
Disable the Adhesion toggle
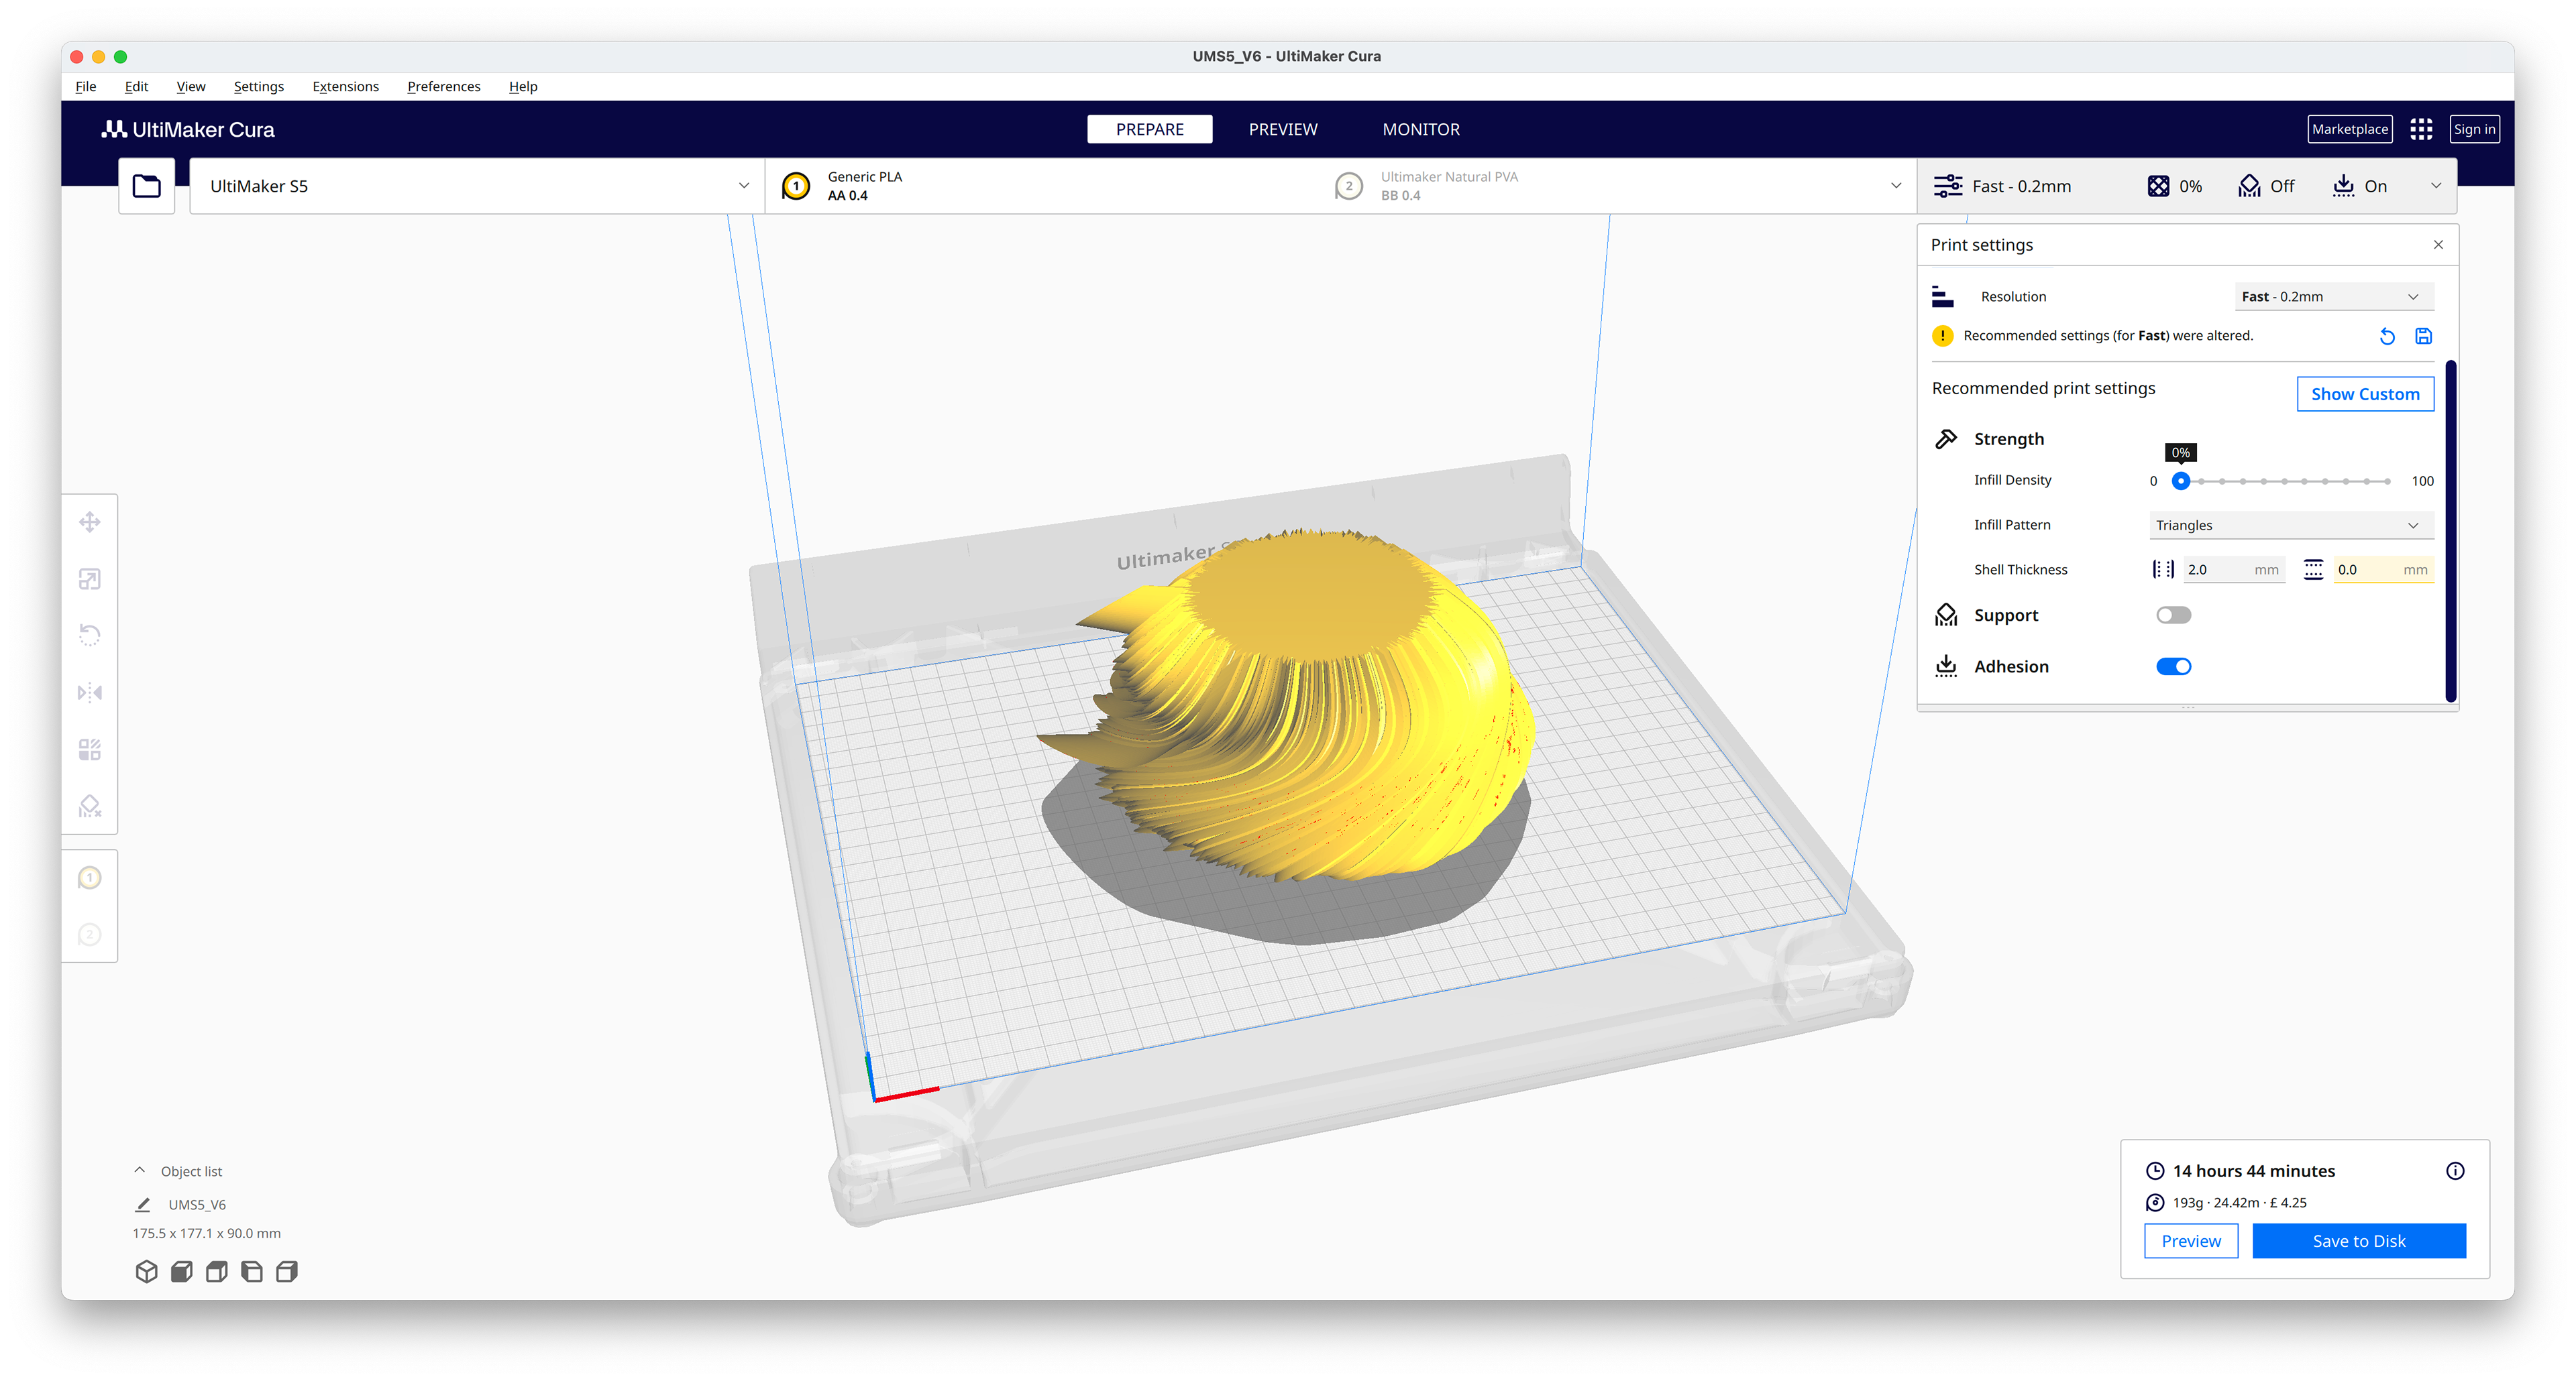point(2173,666)
